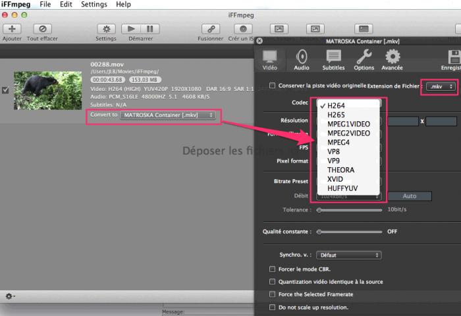The image size is (461, 316).
Task: Pick the VP9 codec
Action: 348,161
